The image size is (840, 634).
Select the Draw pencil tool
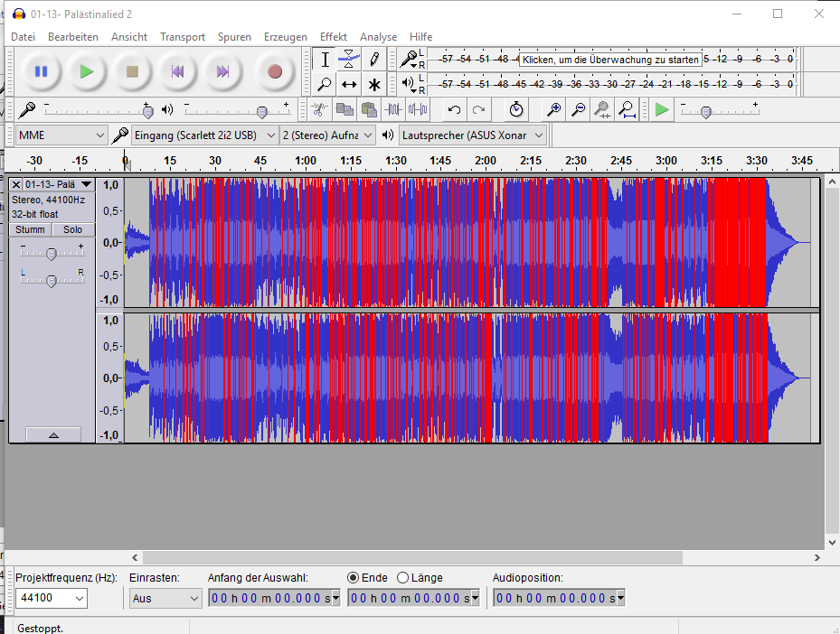pos(374,60)
